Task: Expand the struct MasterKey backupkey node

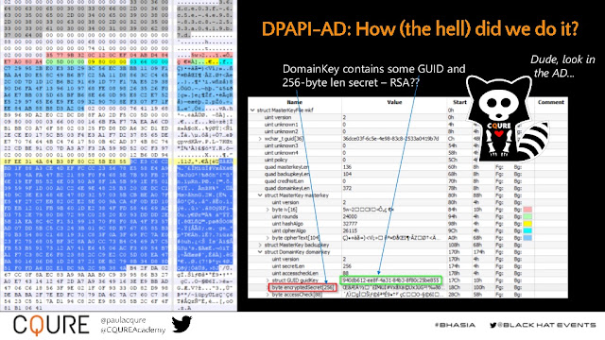Action: [x=260, y=246]
